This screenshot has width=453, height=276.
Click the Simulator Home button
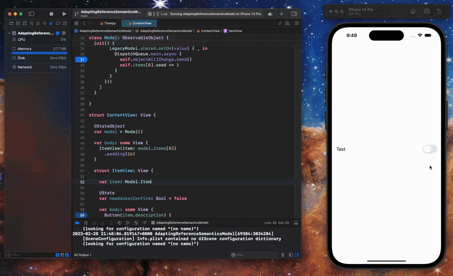coord(413,11)
